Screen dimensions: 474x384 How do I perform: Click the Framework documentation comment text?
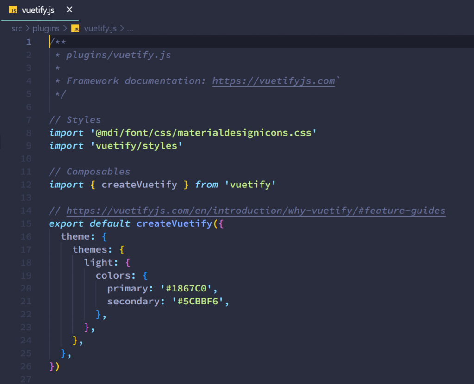pyautogui.click(x=136, y=81)
